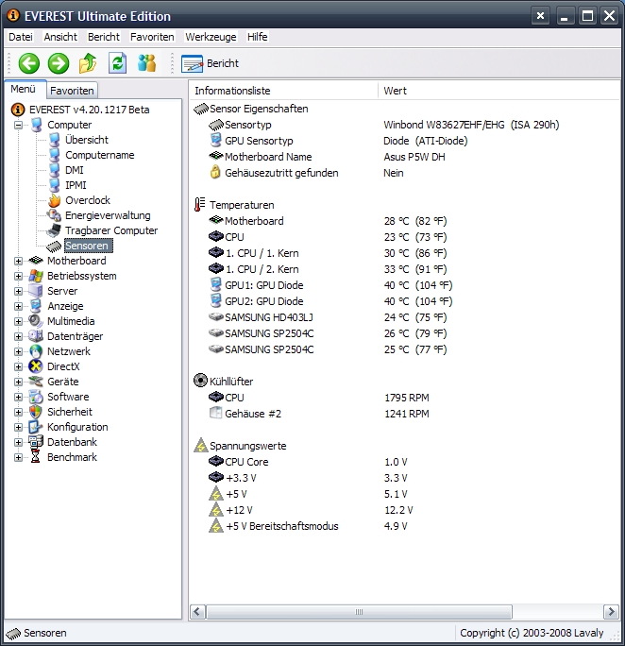Open the Bericht menu in the menu bar
Image resolution: width=625 pixels, height=646 pixels.
[x=103, y=37]
